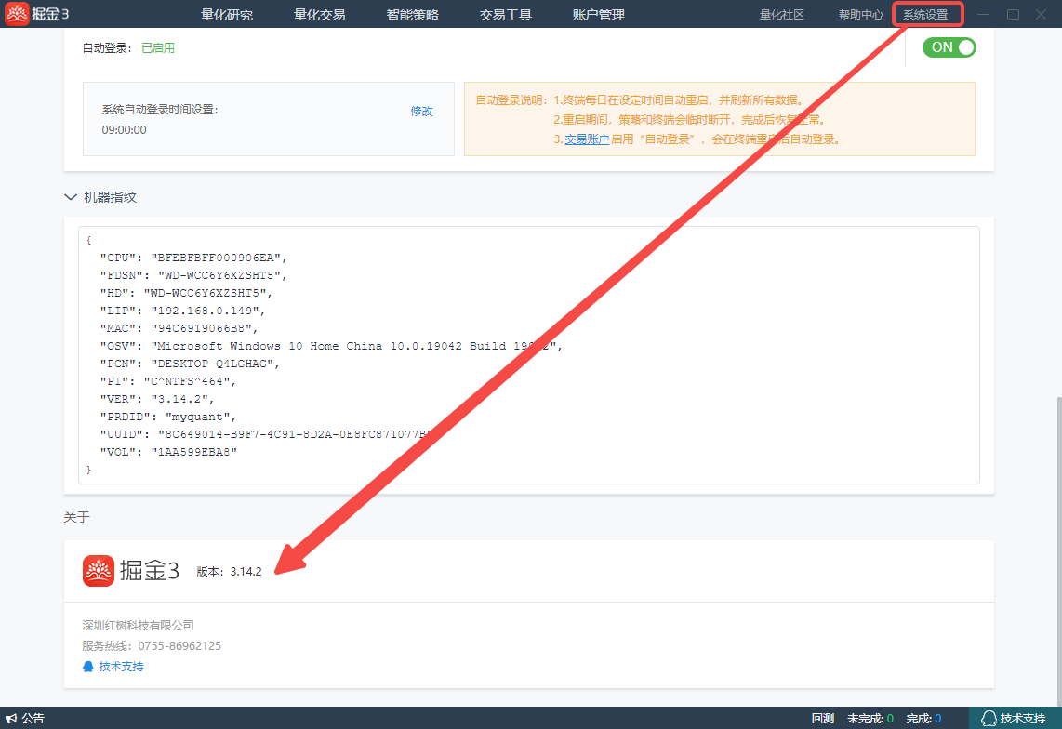Open the 智能策略 menu

point(413,14)
